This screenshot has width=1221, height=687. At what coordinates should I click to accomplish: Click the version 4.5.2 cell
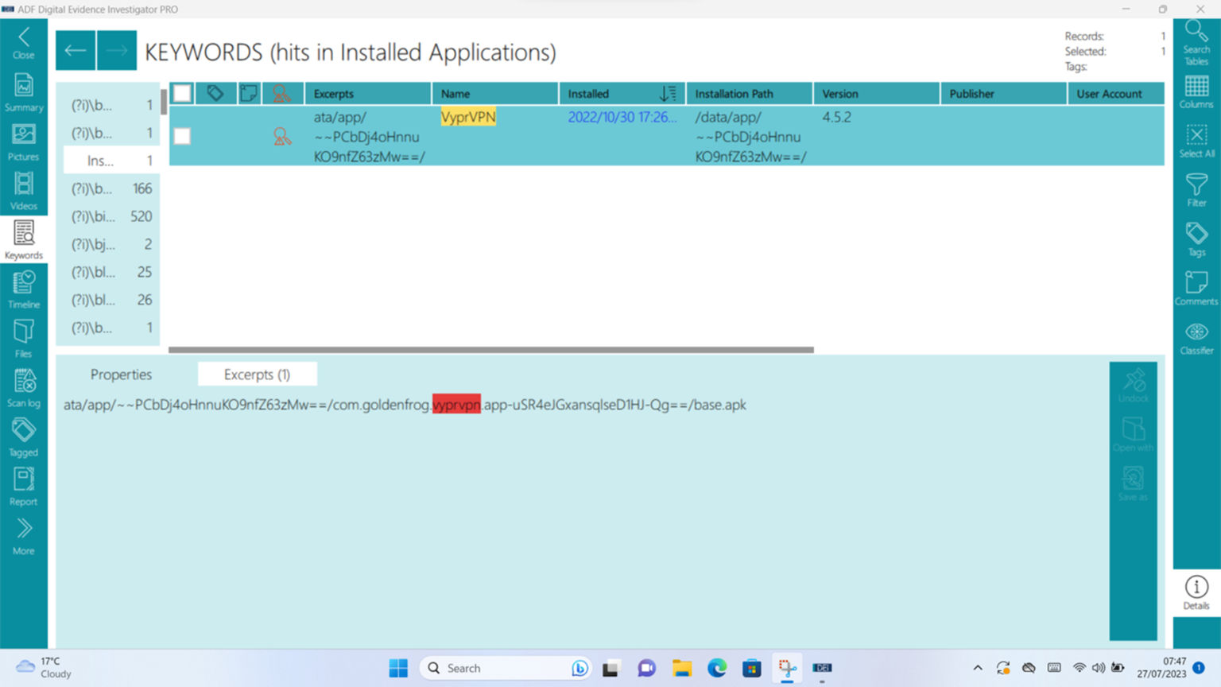(x=836, y=117)
